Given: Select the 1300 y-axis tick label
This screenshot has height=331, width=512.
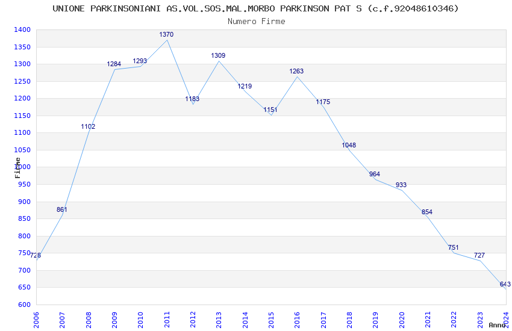Looking at the screenshot, I should (x=22, y=64).
